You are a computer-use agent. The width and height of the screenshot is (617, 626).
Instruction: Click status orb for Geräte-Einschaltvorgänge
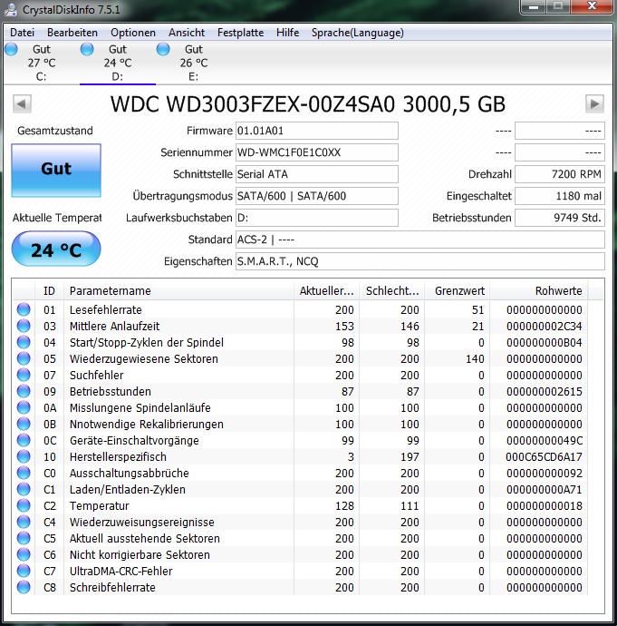[24, 440]
